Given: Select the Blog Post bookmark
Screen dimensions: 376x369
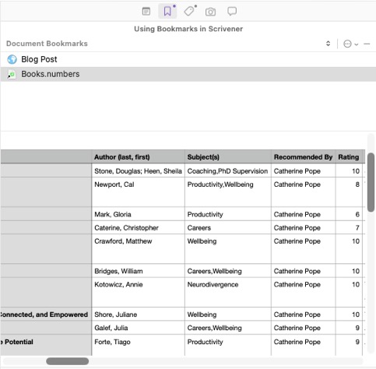Looking at the screenshot, I should pyautogui.click(x=188, y=59).
